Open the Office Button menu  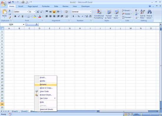click(x=3, y=4)
